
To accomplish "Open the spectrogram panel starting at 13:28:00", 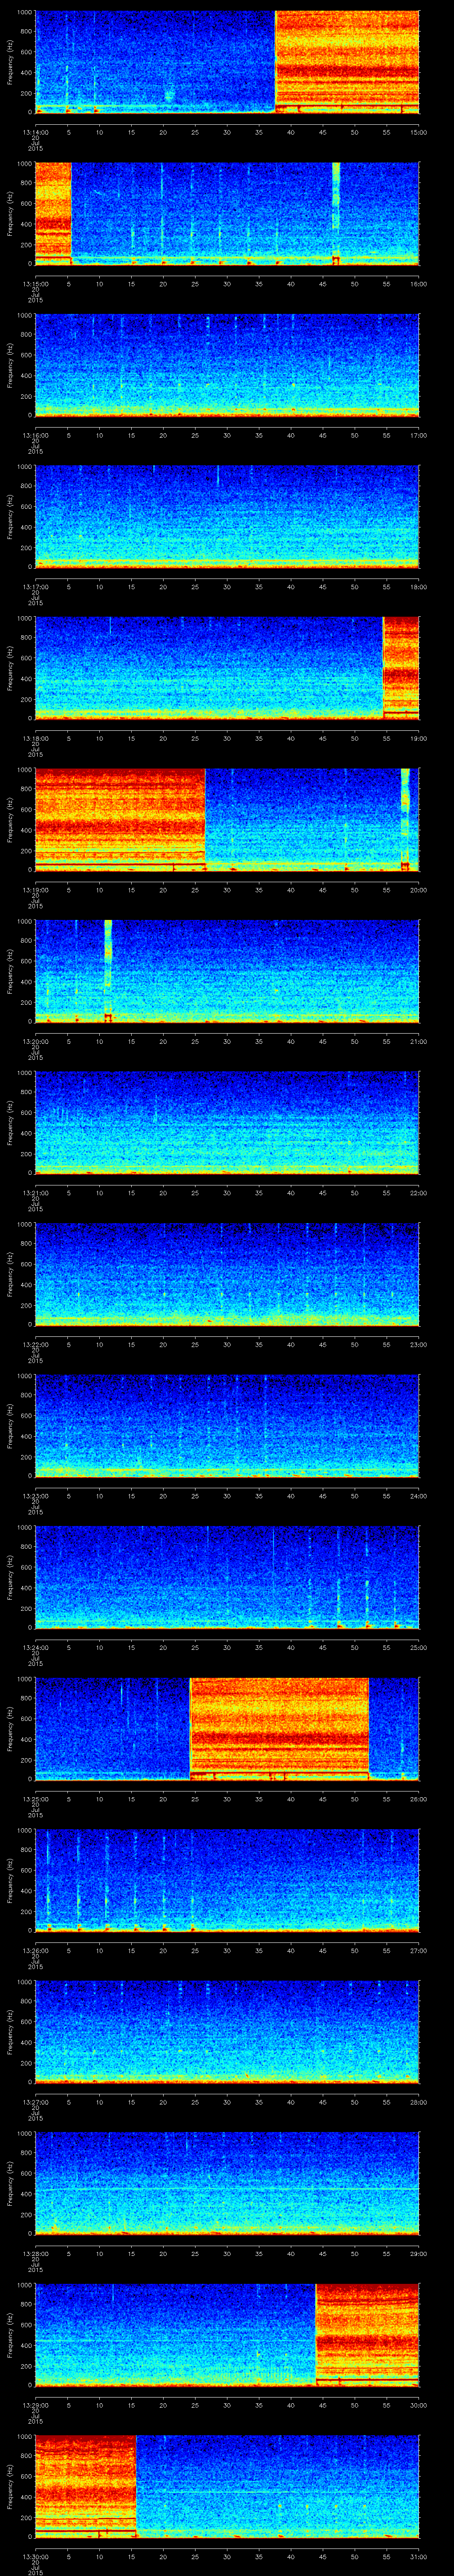I will coord(227,2184).
